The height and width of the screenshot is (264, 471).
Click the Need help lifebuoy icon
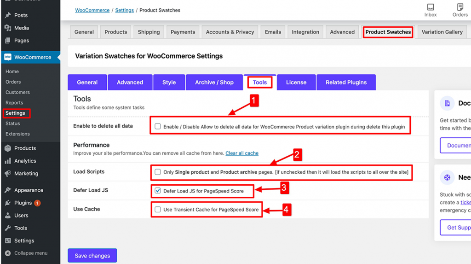point(447,177)
